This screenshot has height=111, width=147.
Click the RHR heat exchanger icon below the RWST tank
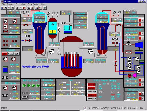(x=5, y=78)
